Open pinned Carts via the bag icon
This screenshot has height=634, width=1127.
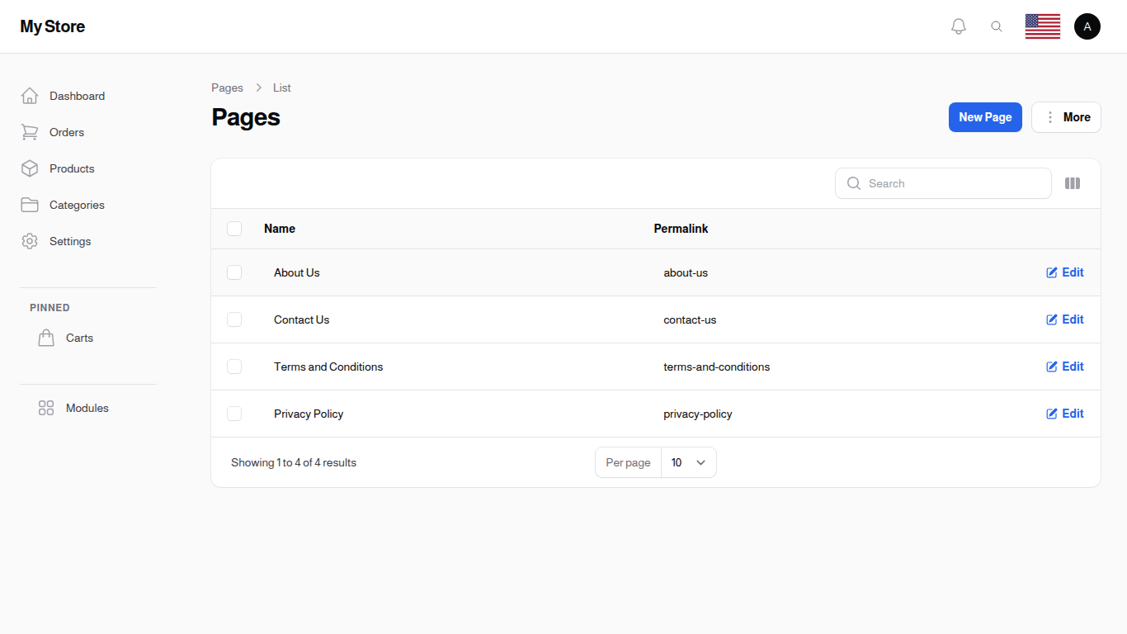click(x=46, y=337)
